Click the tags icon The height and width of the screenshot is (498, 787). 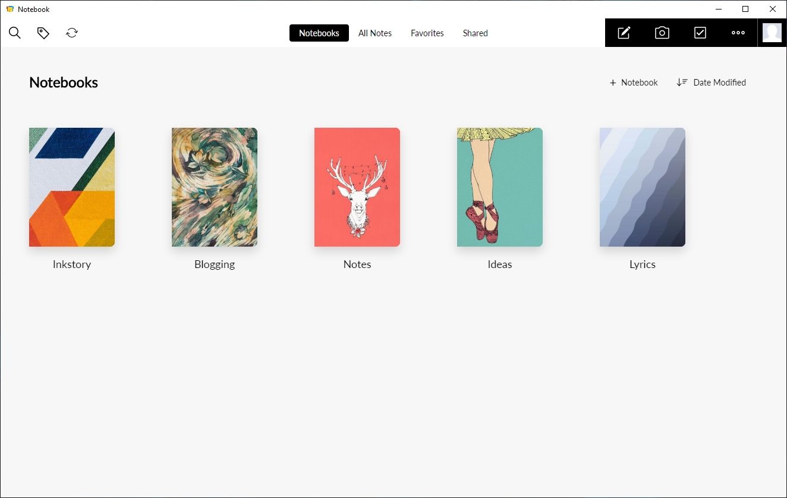(x=43, y=33)
